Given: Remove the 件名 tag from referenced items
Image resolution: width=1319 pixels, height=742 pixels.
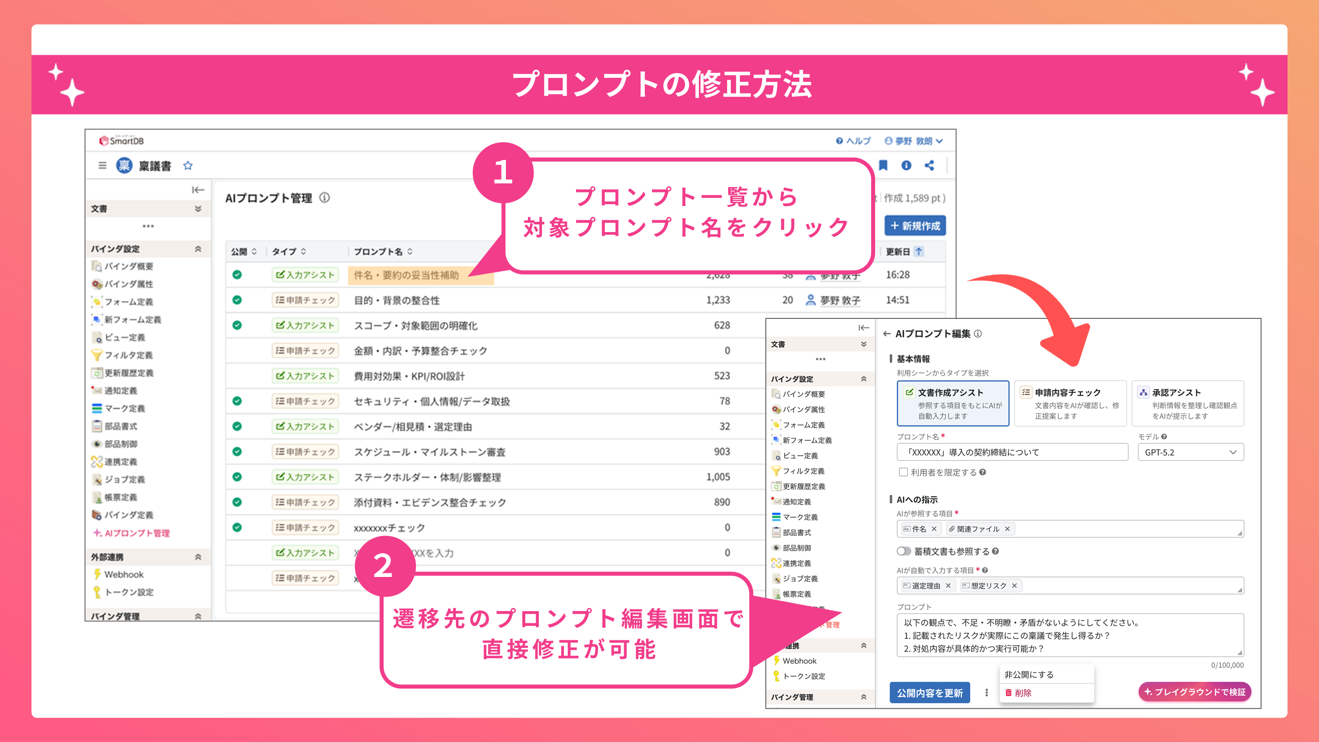Looking at the screenshot, I should pyautogui.click(x=934, y=529).
